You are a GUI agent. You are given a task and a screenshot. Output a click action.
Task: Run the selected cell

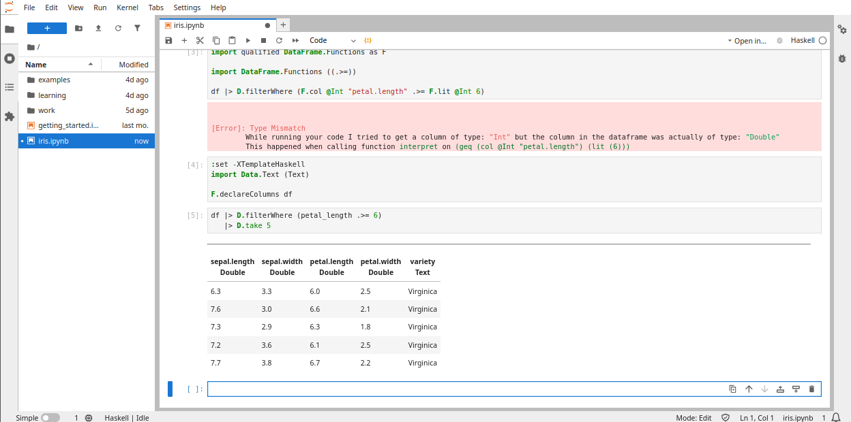point(248,41)
